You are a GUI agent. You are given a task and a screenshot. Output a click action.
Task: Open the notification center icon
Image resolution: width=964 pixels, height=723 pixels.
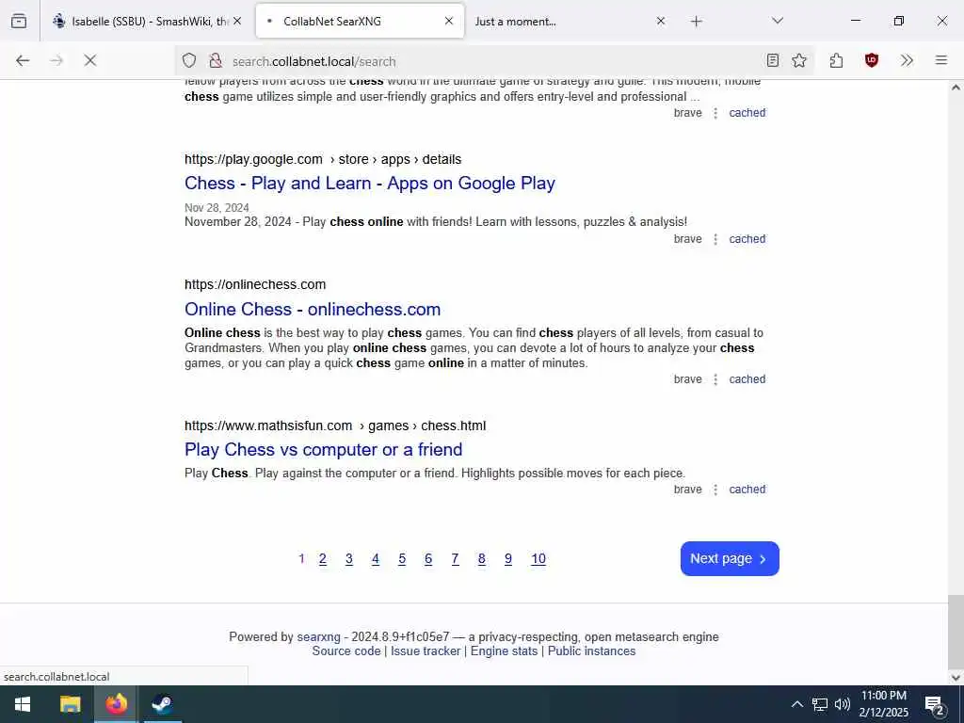click(x=935, y=705)
